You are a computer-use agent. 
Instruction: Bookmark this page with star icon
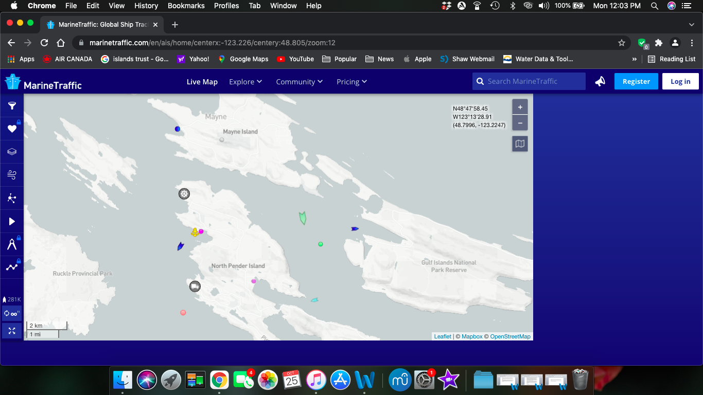pyautogui.click(x=622, y=43)
